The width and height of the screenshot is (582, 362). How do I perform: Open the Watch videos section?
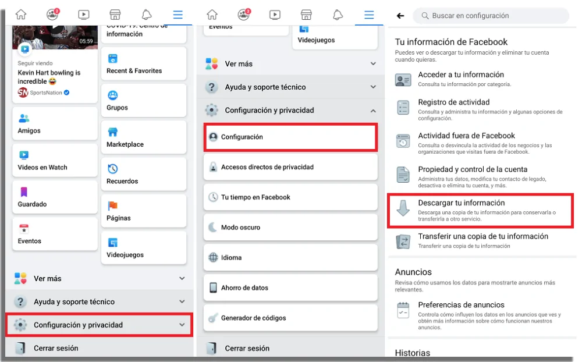(84, 15)
